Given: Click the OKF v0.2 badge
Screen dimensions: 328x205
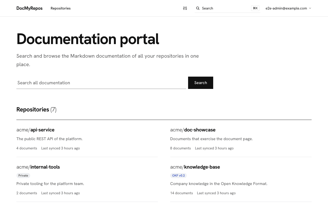Looking at the screenshot, I should [178, 176].
